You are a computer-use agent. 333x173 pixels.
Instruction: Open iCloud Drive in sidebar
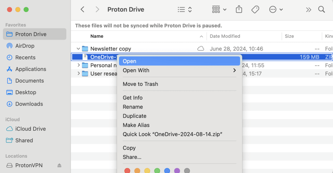pyautogui.click(x=30, y=129)
